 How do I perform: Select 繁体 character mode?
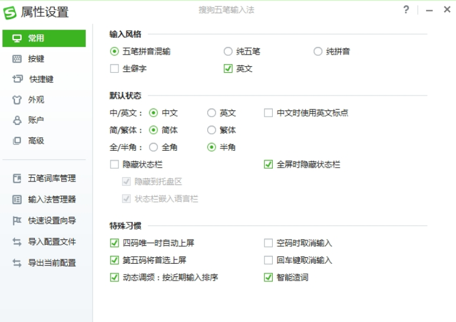click(211, 130)
